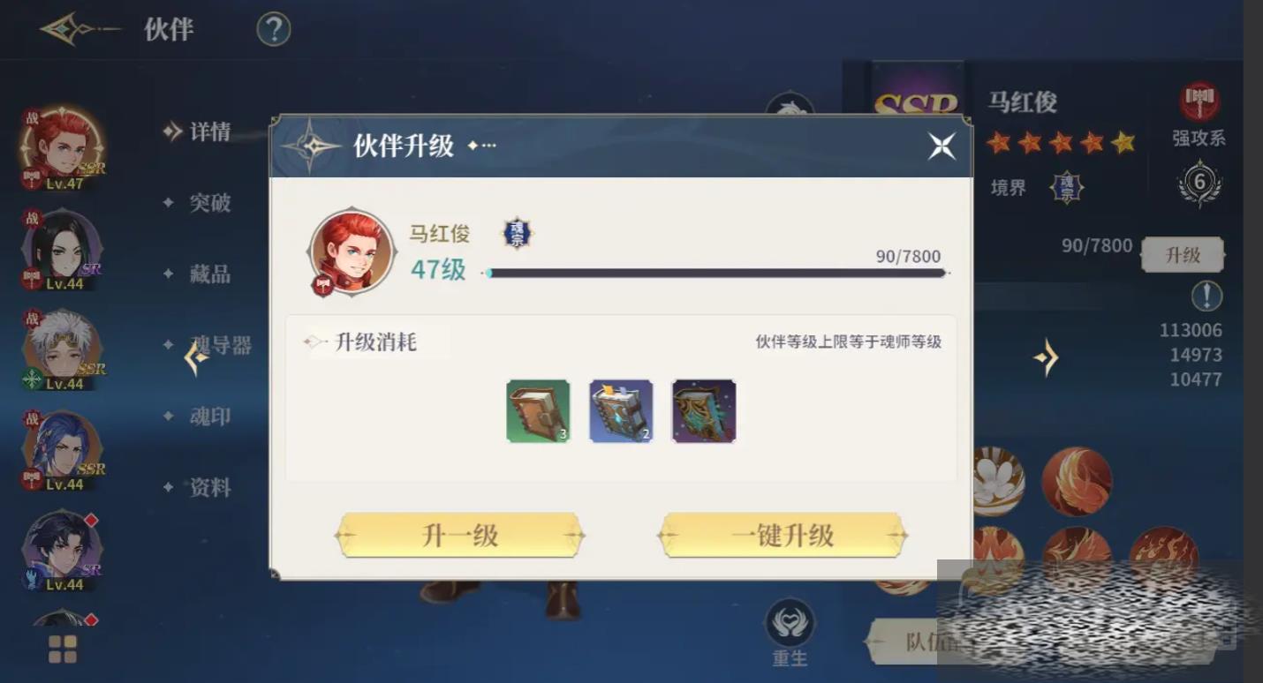Close the 伙伴升级 dialog
The width and height of the screenshot is (1263, 683).
pyautogui.click(x=942, y=146)
